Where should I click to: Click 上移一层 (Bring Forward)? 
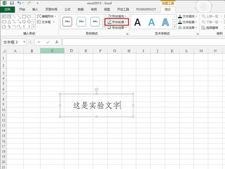coord(212,16)
